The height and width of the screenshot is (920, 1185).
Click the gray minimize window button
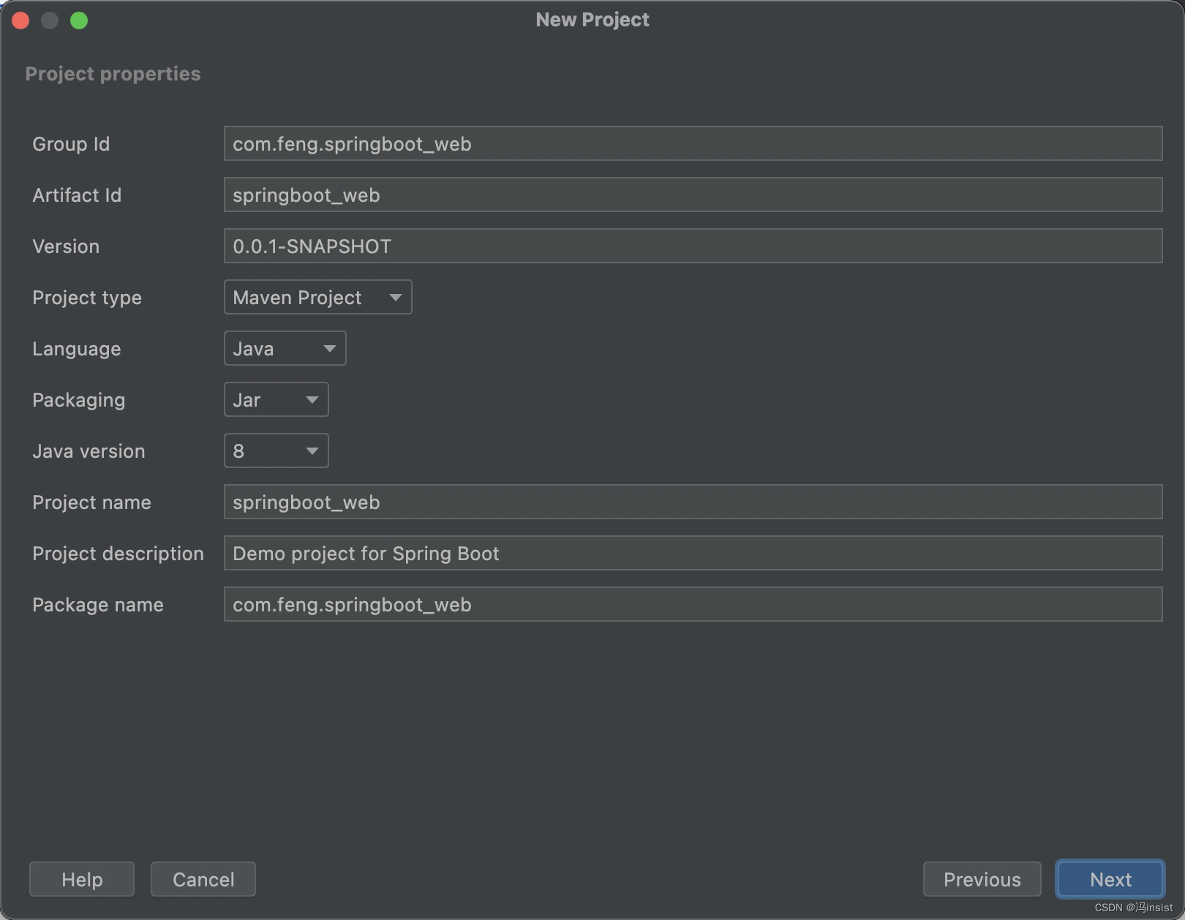pos(50,20)
